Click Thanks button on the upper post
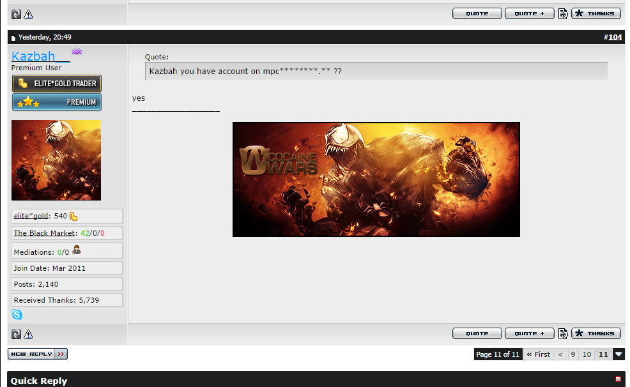This screenshot has height=387, width=630. point(596,13)
